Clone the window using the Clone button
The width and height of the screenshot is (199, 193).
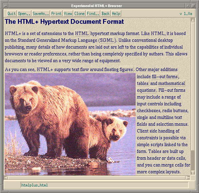(x=79, y=14)
